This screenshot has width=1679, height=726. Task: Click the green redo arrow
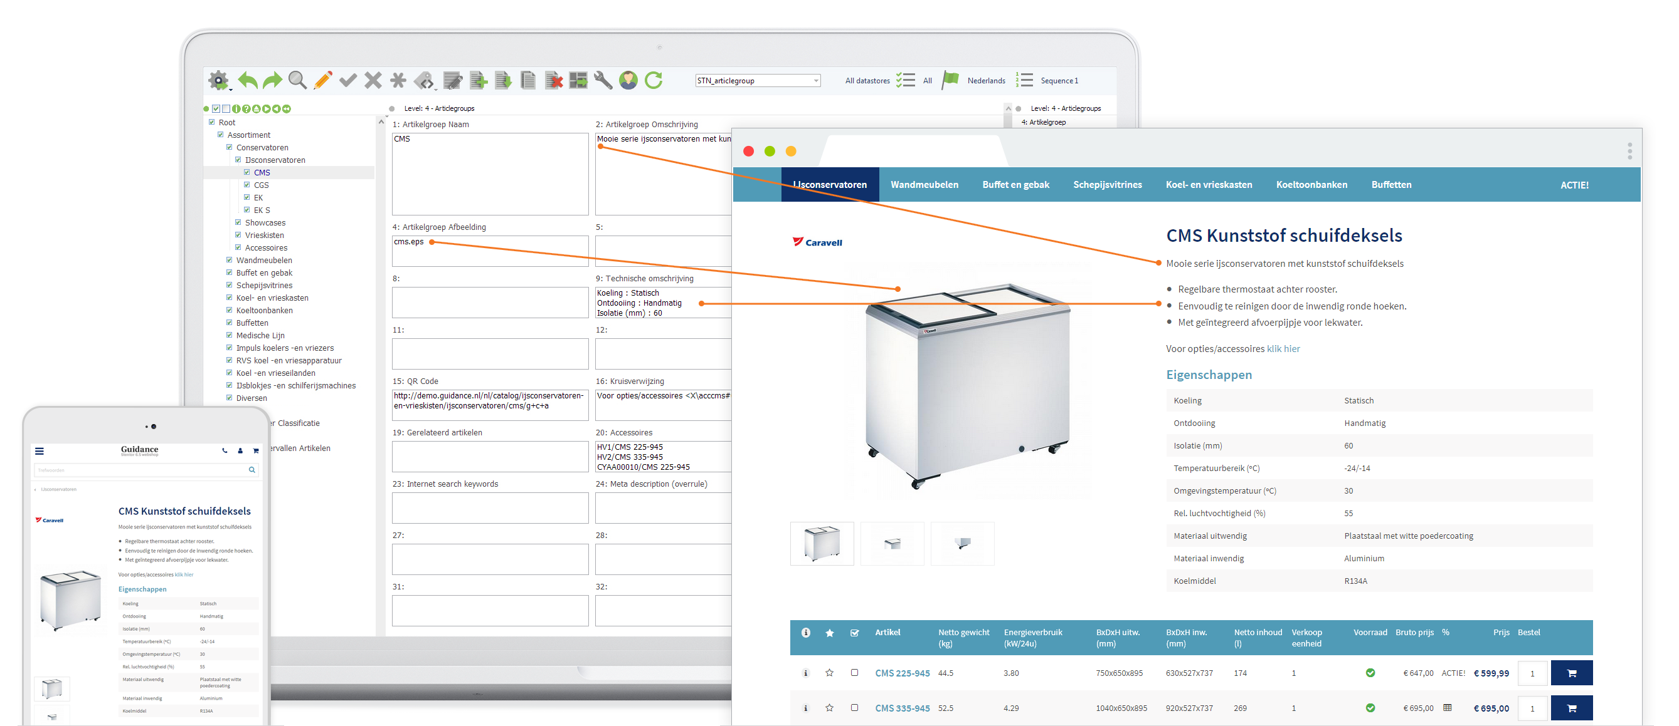coord(272,81)
